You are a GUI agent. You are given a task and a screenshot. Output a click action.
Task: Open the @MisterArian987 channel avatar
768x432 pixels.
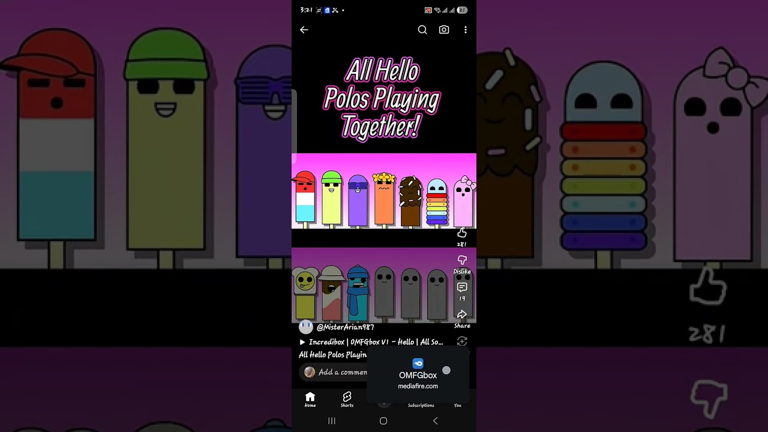[306, 327]
